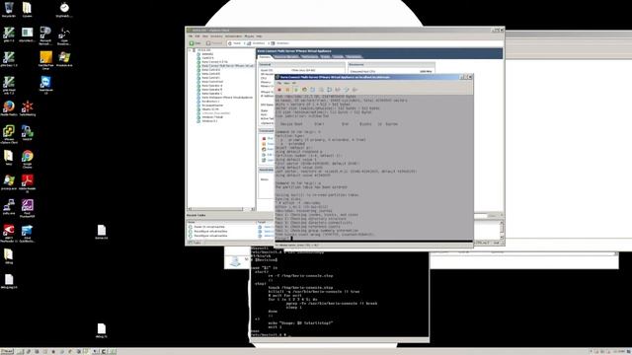Click Edit Settings icon in Commands panel
Screen dimensions: 632x355
click(264, 155)
